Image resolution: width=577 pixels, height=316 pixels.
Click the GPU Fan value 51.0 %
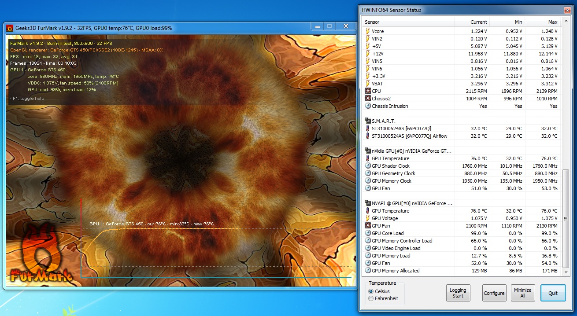pyautogui.click(x=479, y=188)
